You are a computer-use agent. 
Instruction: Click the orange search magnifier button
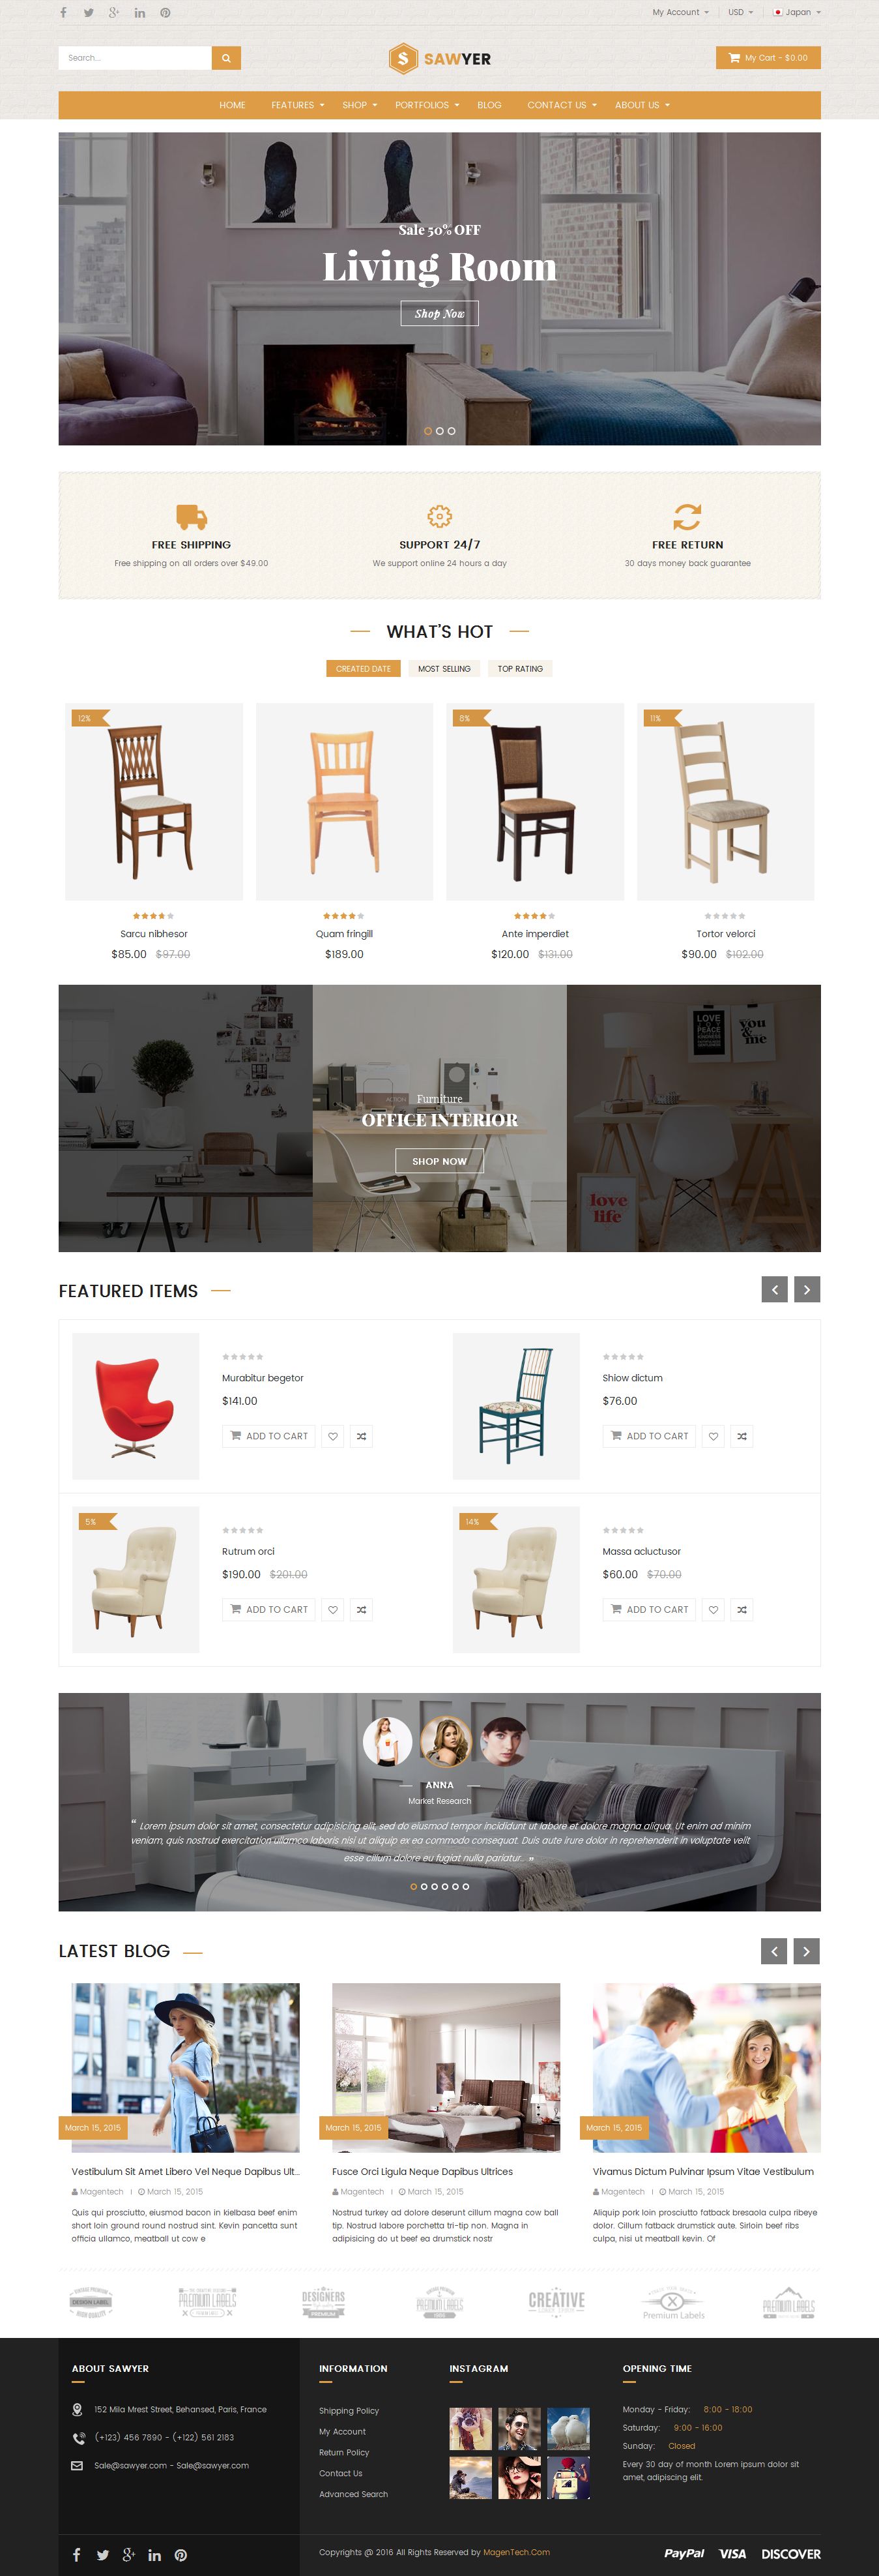(x=225, y=58)
